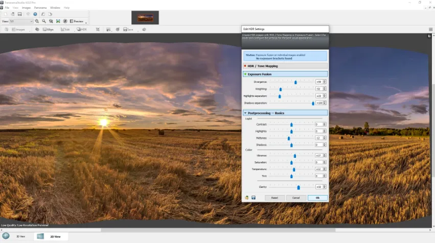The width and height of the screenshot is (435, 243).
Task: Click the 3D View globe icon
Action: click(6, 236)
